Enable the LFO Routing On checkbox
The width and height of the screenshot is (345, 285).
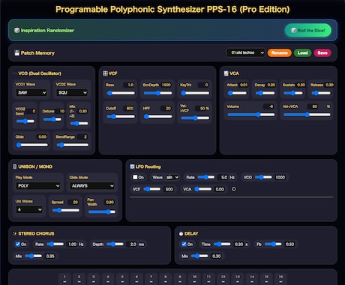coord(135,177)
